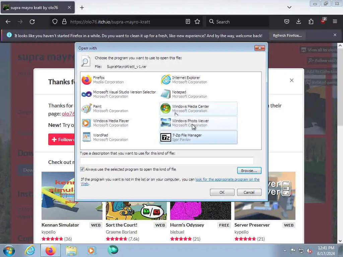
Task: Click page scrollbar up arrow
Action: click(340, 46)
